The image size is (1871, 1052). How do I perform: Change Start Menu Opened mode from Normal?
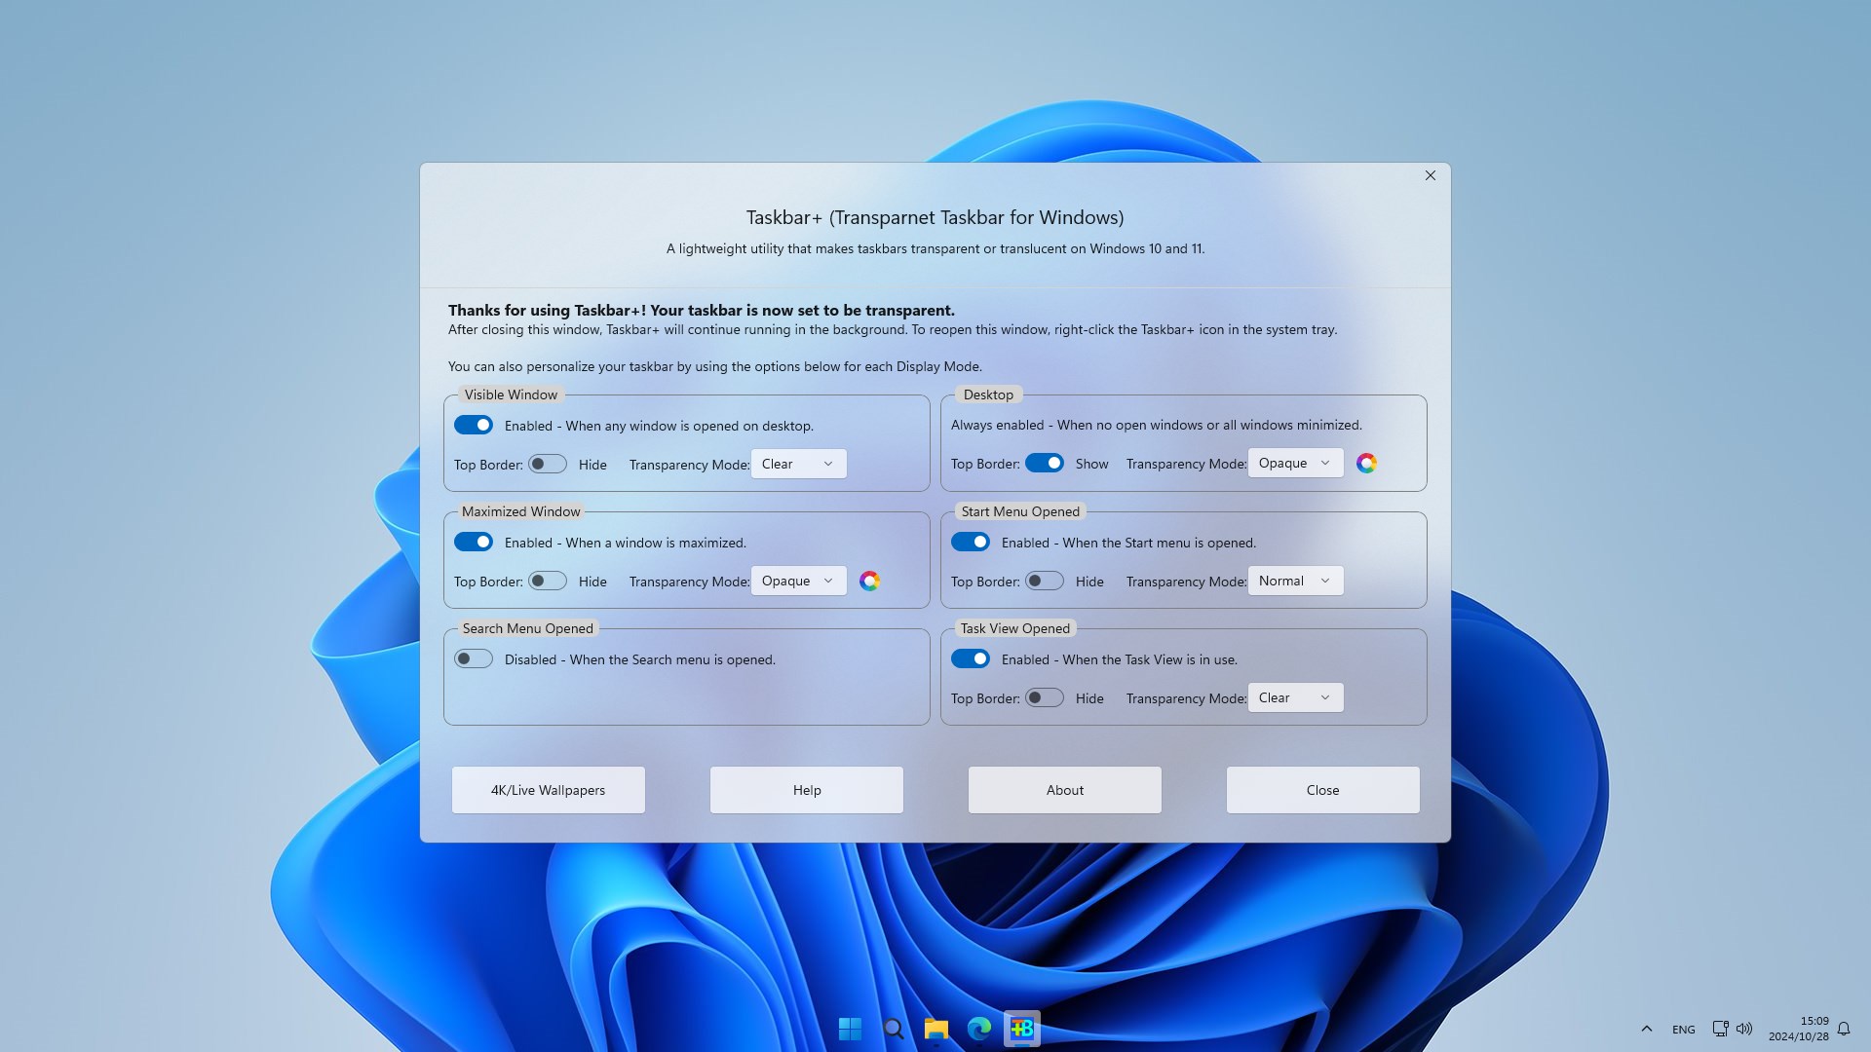(1295, 581)
